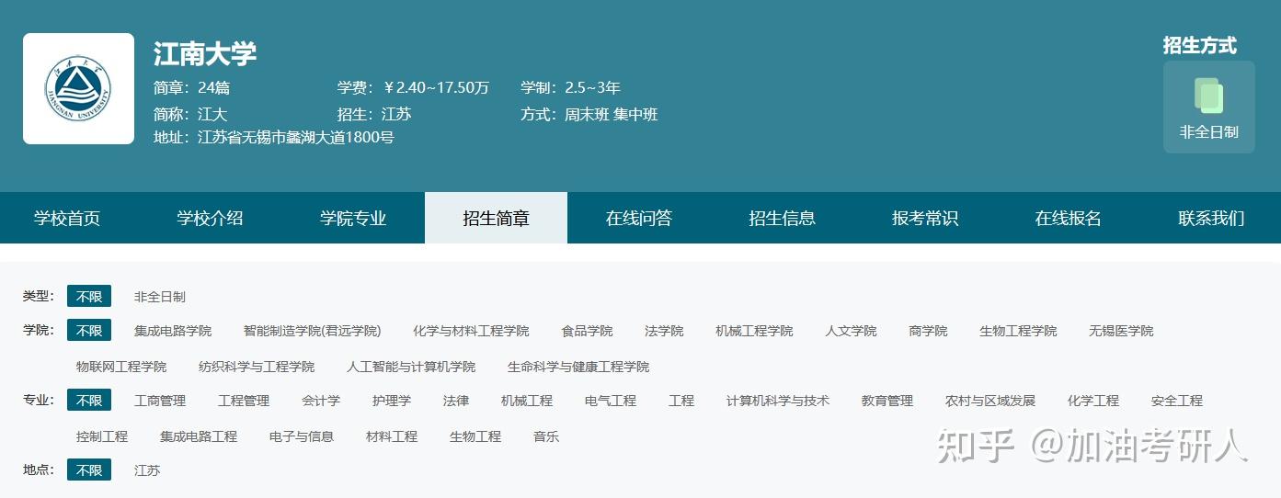
Task: Click the 学费 ¥2.40~17.50万 text
Action: 413,88
